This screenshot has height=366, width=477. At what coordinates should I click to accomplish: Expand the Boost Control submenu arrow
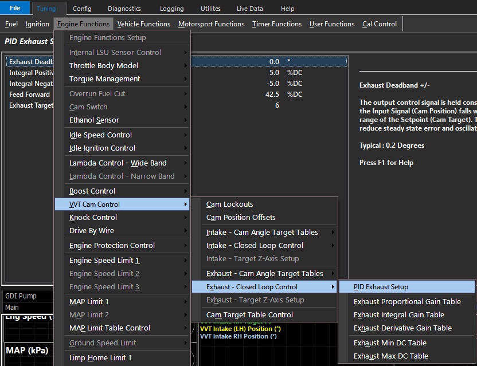[x=185, y=191]
